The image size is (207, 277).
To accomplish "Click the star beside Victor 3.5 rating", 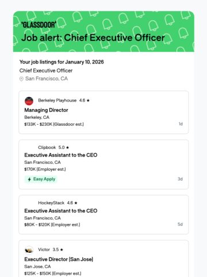I will 62,250.
